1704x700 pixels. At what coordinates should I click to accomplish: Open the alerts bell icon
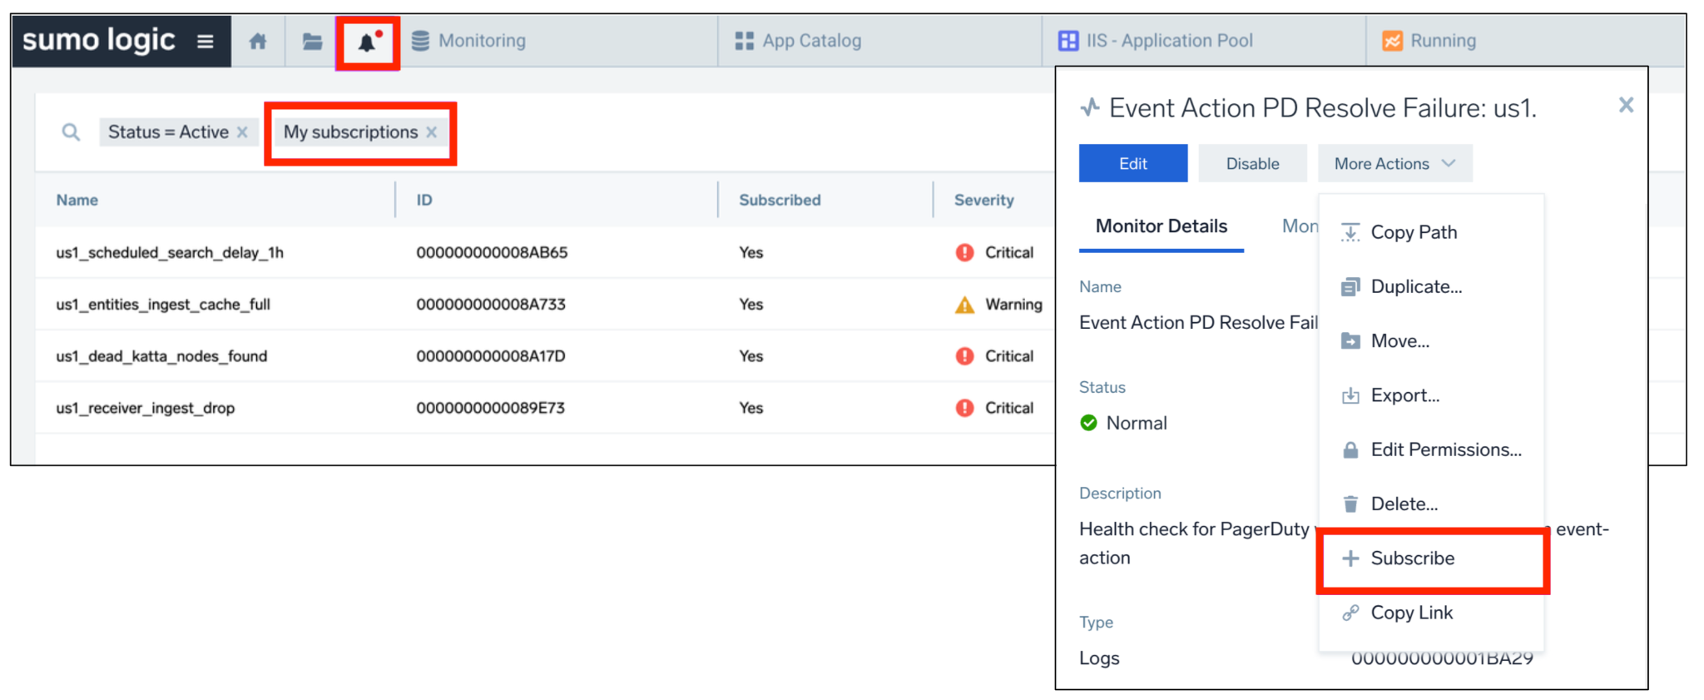(x=367, y=42)
